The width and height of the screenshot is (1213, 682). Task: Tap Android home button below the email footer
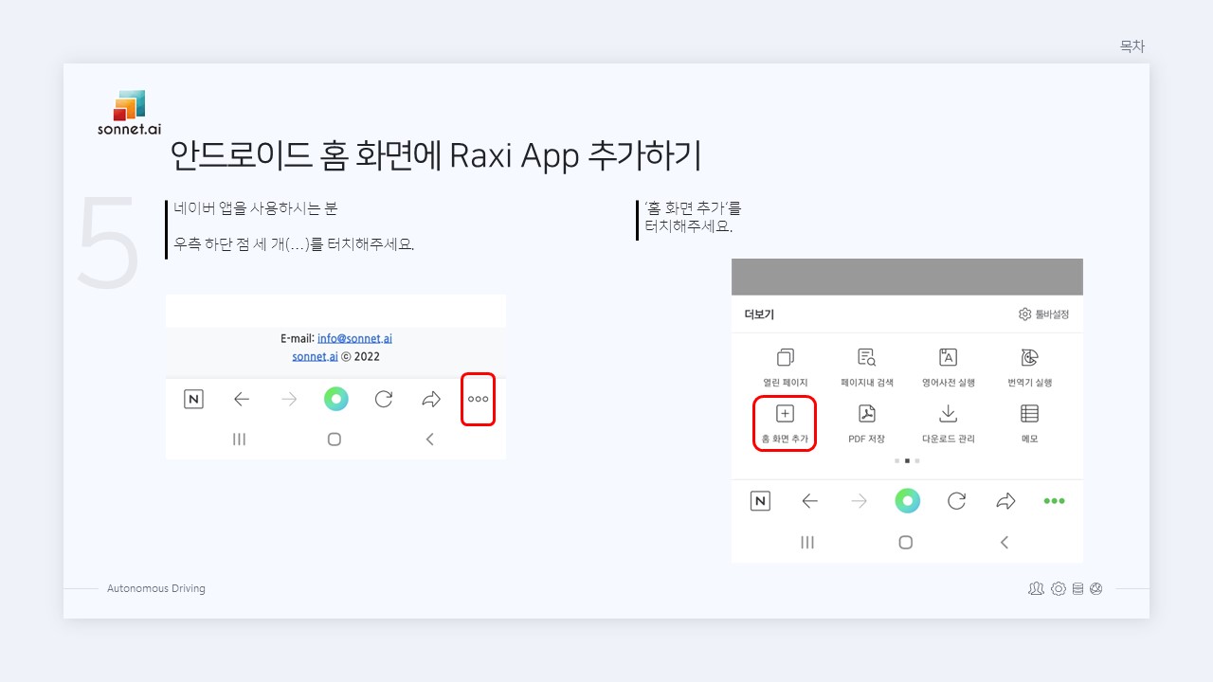click(x=335, y=440)
